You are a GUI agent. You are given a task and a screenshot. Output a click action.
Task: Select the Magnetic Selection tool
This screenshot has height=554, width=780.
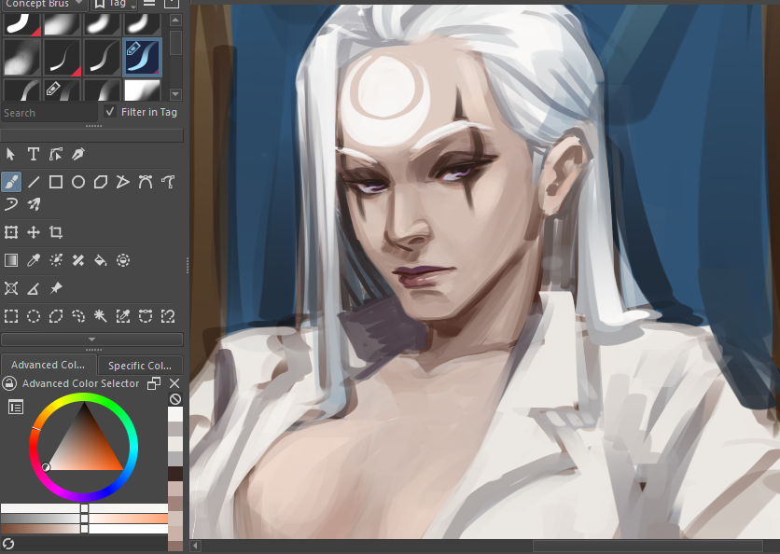coord(168,316)
